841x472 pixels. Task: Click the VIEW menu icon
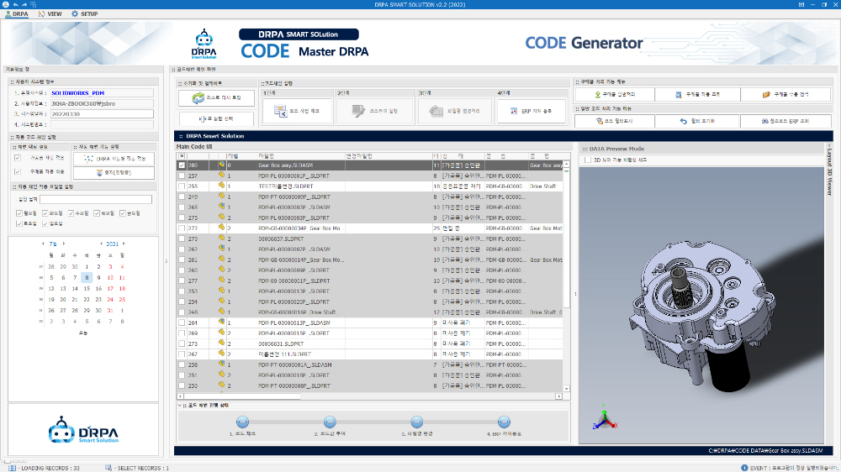41,14
